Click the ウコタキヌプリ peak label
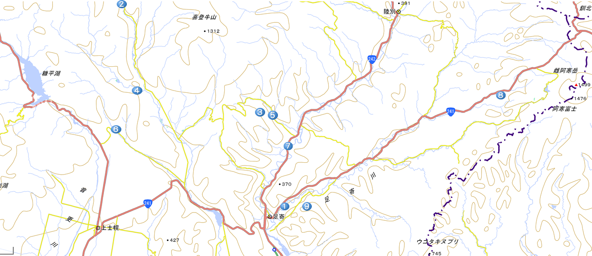The image size is (592, 256). (438, 241)
